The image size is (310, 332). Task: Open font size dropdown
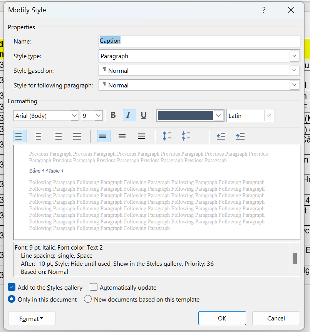[98, 116]
